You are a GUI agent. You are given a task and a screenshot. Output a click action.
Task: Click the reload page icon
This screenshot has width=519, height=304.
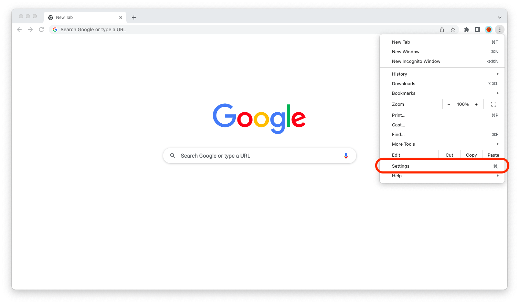pyautogui.click(x=41, y=30)
